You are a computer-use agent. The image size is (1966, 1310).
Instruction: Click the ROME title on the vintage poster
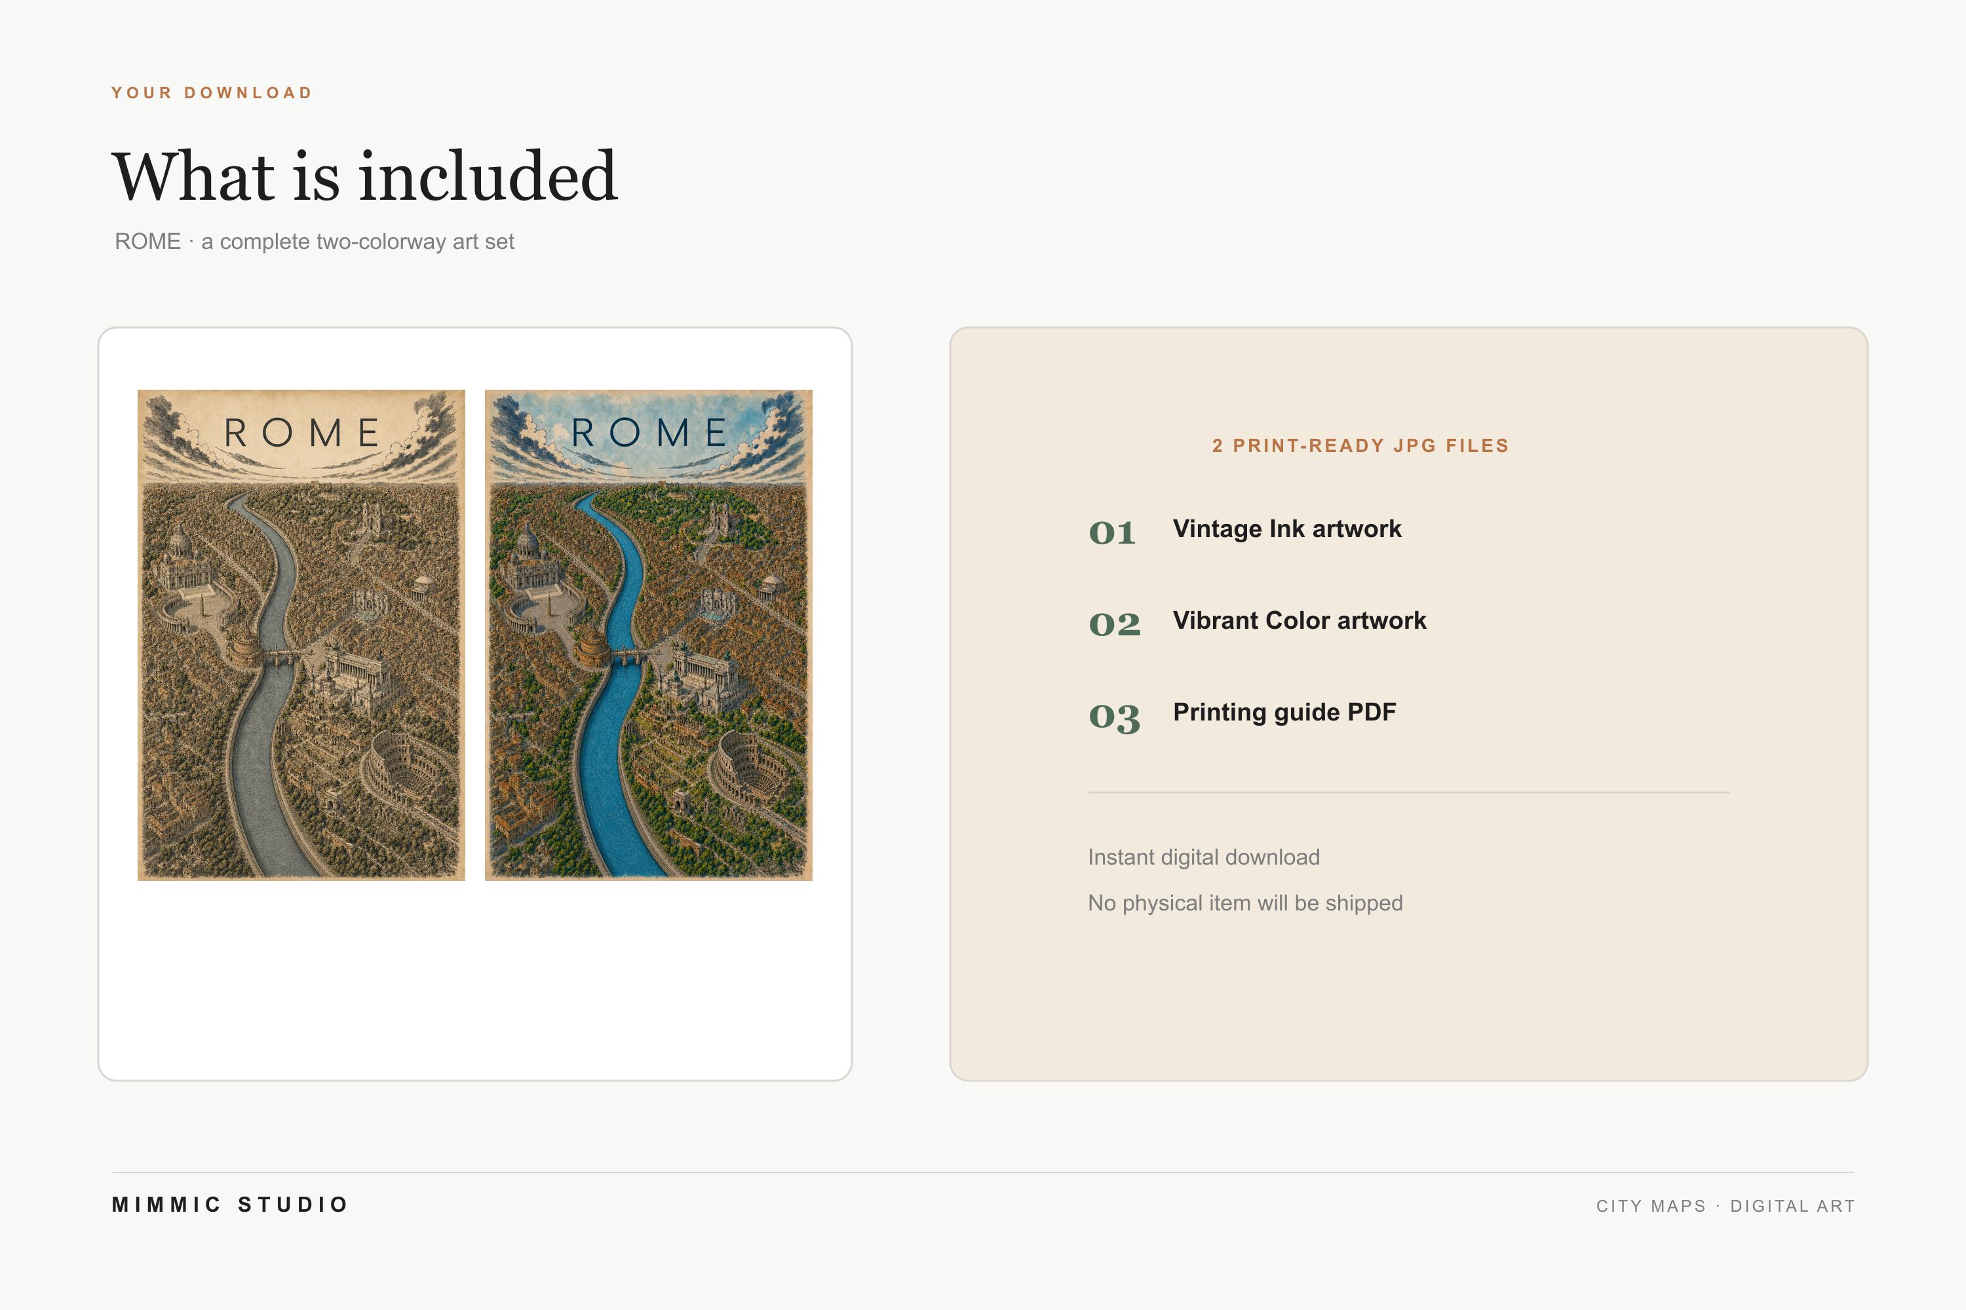coord(301,433)
